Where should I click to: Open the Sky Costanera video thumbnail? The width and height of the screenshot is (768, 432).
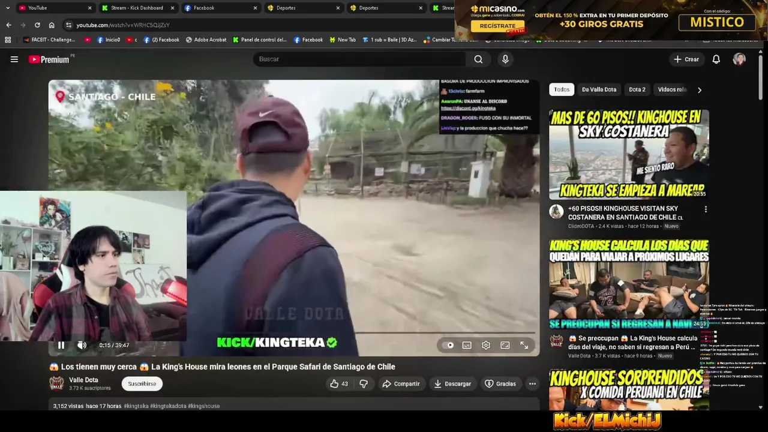629,154
